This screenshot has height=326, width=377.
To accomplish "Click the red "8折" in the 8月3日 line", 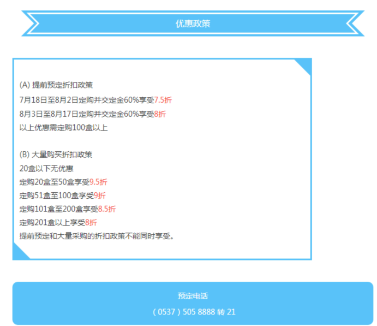I will 160,114.
